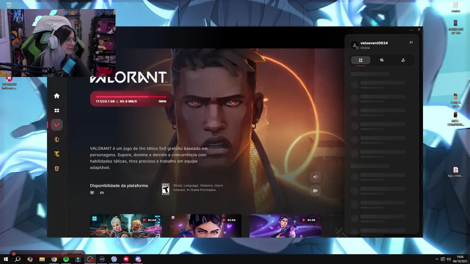Click the 'Disponibilidade da plataforma' heading
Screen dimensions: 470x264
pos(119,186)
